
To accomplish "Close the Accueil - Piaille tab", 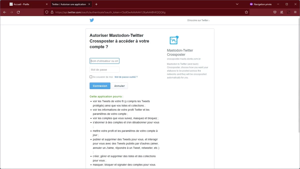I will point(47,4).
